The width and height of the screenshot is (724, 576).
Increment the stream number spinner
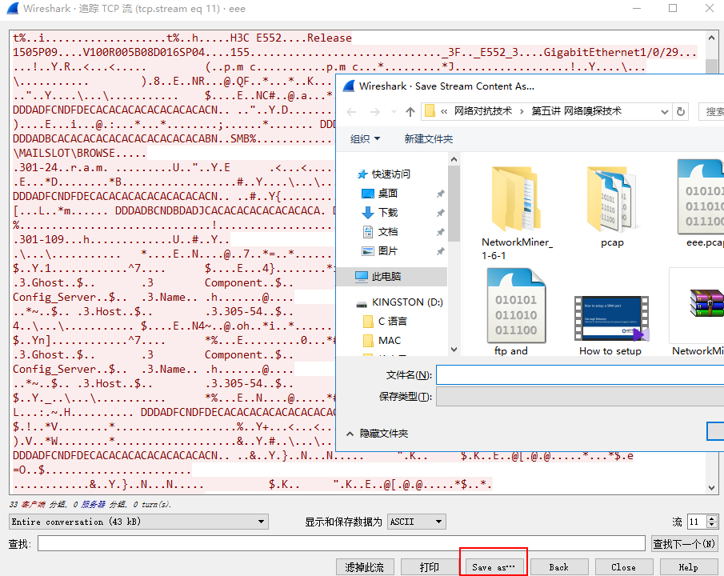[712, 518]
